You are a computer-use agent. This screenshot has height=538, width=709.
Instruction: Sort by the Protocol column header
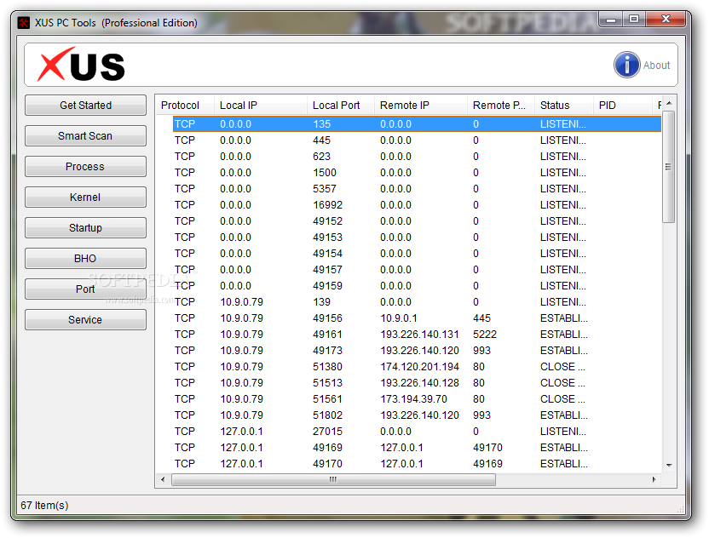click(x=184, y=106)
